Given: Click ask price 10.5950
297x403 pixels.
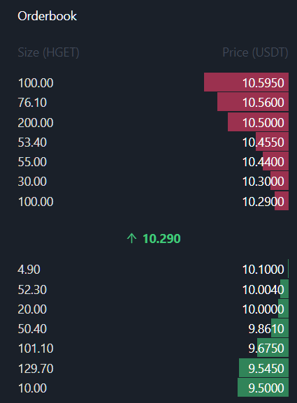Looking at the screenshot, I should pyautogui.click(x=263, y=83).
